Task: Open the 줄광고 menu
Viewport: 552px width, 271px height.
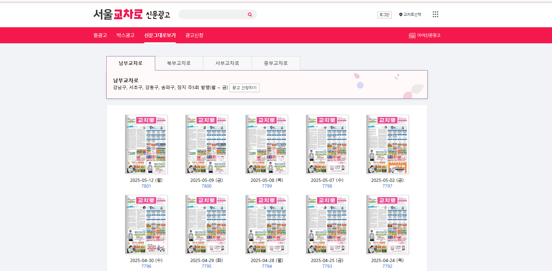Action: (100, 35)
